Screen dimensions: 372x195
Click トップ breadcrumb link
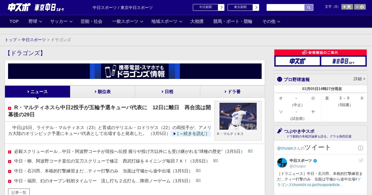(x=11, y=40)
